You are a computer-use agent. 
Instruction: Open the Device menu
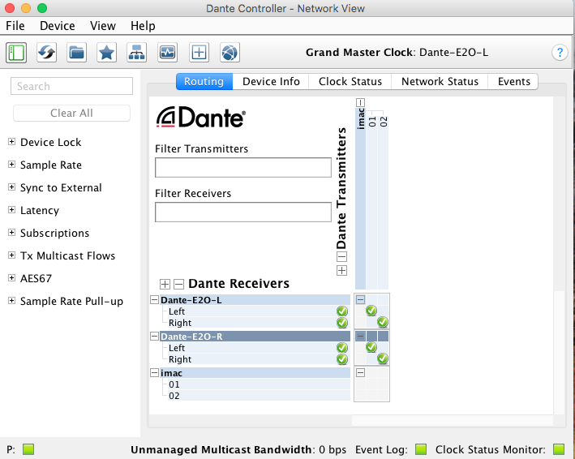pos(58,26)
